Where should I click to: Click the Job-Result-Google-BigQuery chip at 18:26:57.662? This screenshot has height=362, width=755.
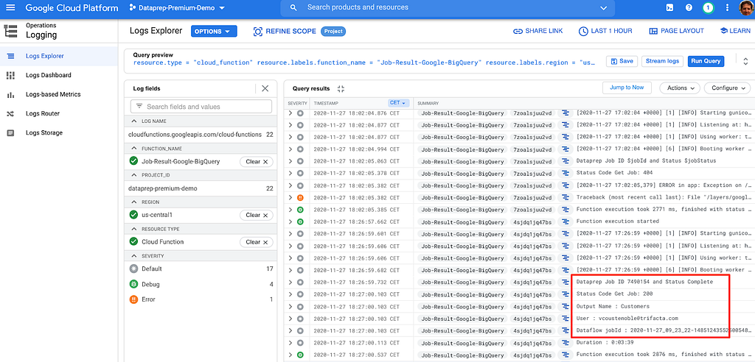(463, 221)
